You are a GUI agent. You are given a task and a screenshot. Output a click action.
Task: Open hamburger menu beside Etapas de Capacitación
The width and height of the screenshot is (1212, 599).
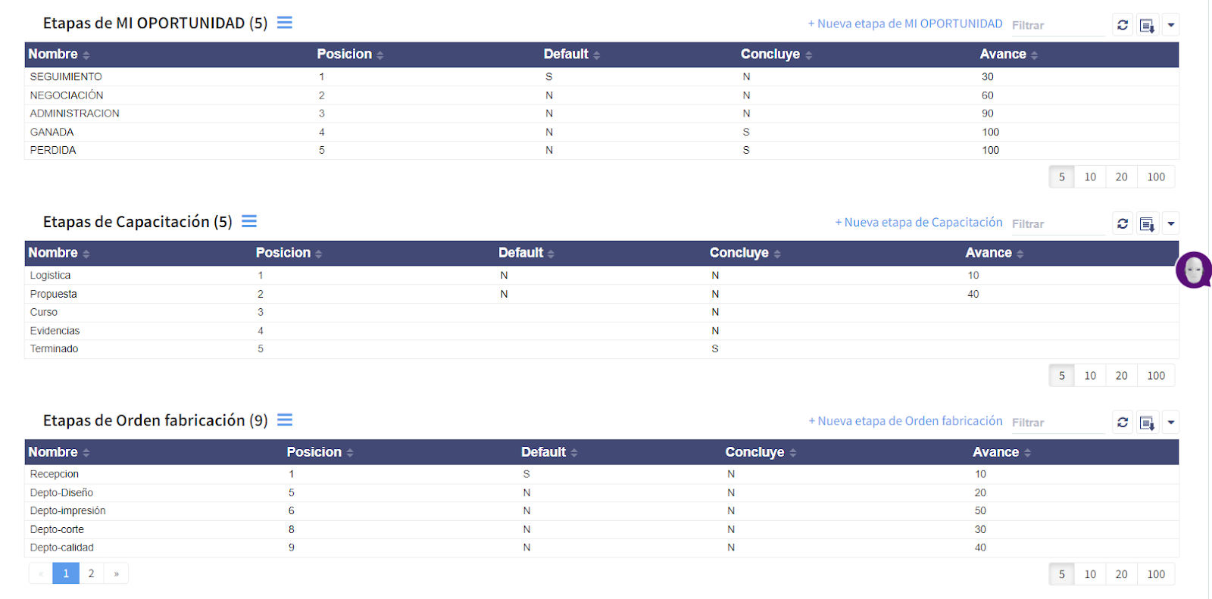(249, 221)
